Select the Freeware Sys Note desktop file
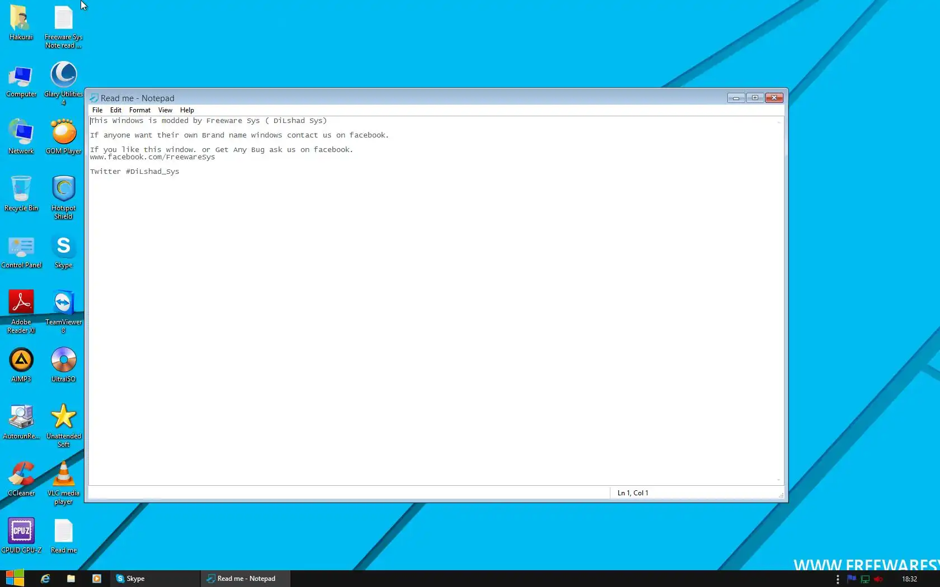Screen dimensions: 940x587 [63, 26]
